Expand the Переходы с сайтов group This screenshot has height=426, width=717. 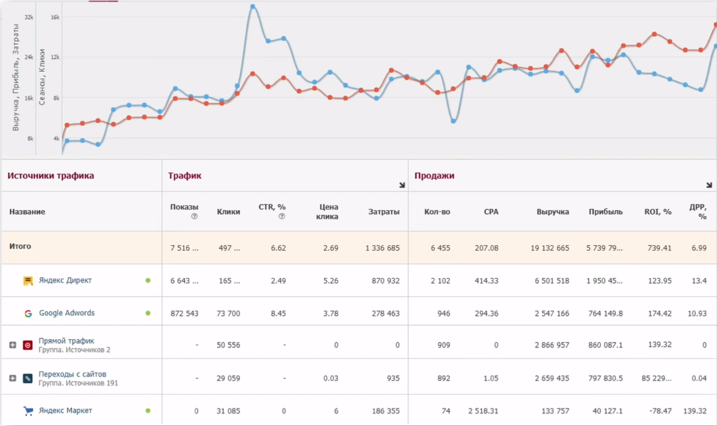(12, 378)
